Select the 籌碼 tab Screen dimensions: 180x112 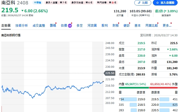coord(53,26)
